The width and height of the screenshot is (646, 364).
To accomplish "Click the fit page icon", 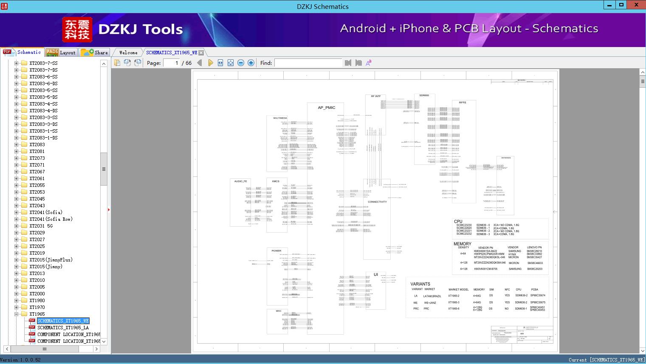I will click(x=231, y=63).
